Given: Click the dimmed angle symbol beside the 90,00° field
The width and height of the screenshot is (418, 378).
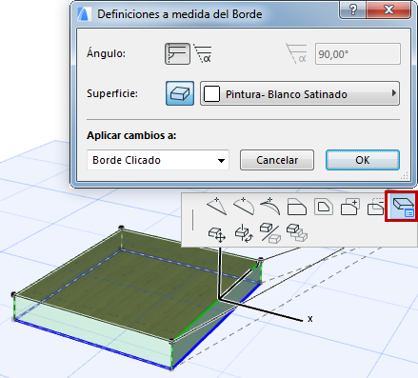Looking at the screenshot, I should (297, 54).
